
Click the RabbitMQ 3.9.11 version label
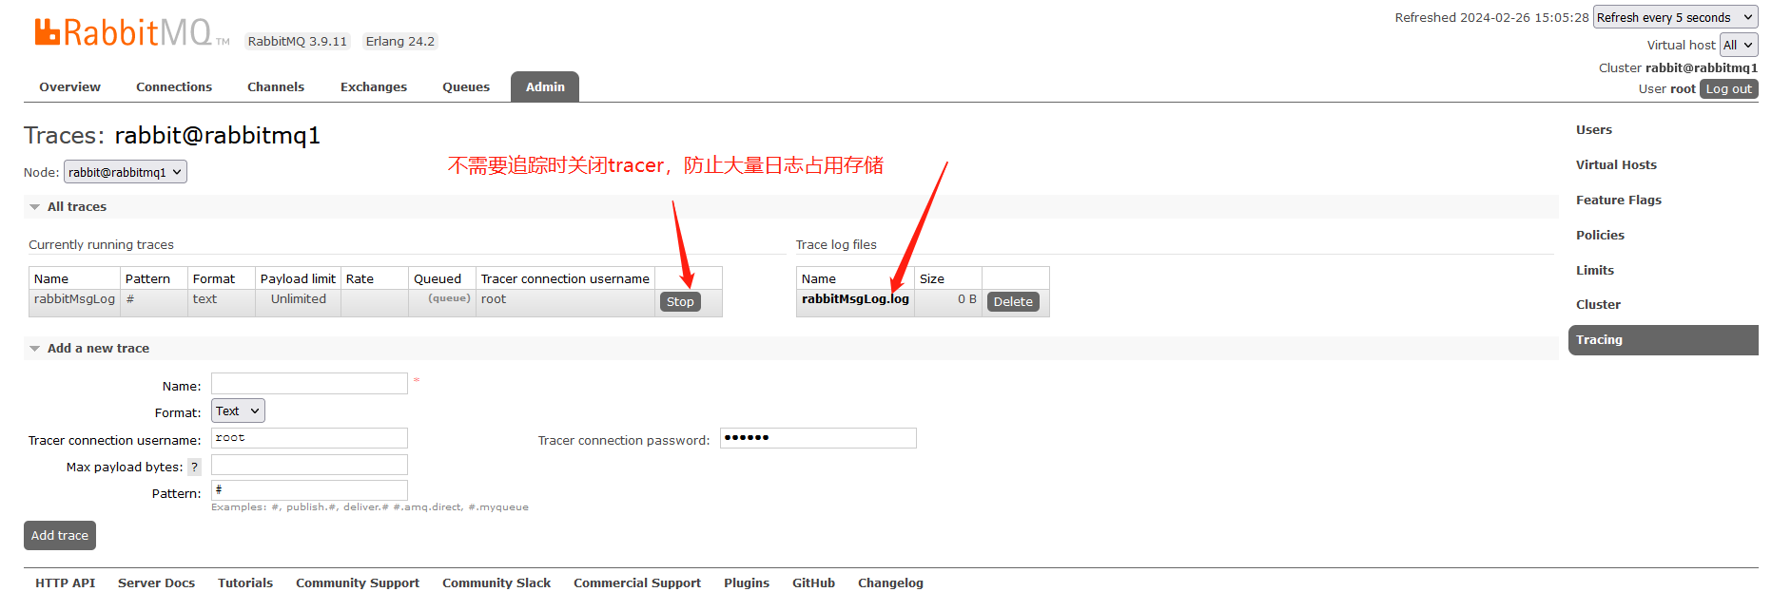pos(298,41)
